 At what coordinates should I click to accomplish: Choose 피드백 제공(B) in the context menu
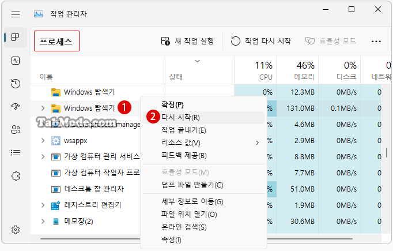(x=203, y=156)
